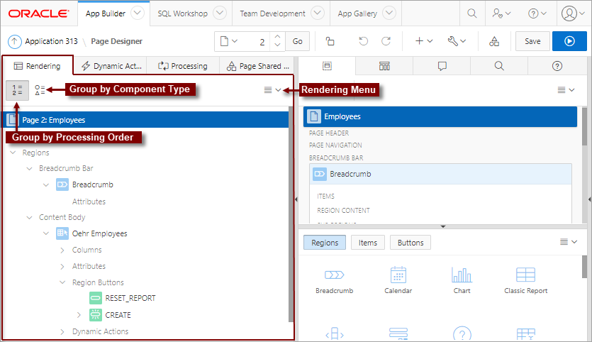Open the Administration user-settings menu icon
592x342 pixels.
tap(501, 13)
